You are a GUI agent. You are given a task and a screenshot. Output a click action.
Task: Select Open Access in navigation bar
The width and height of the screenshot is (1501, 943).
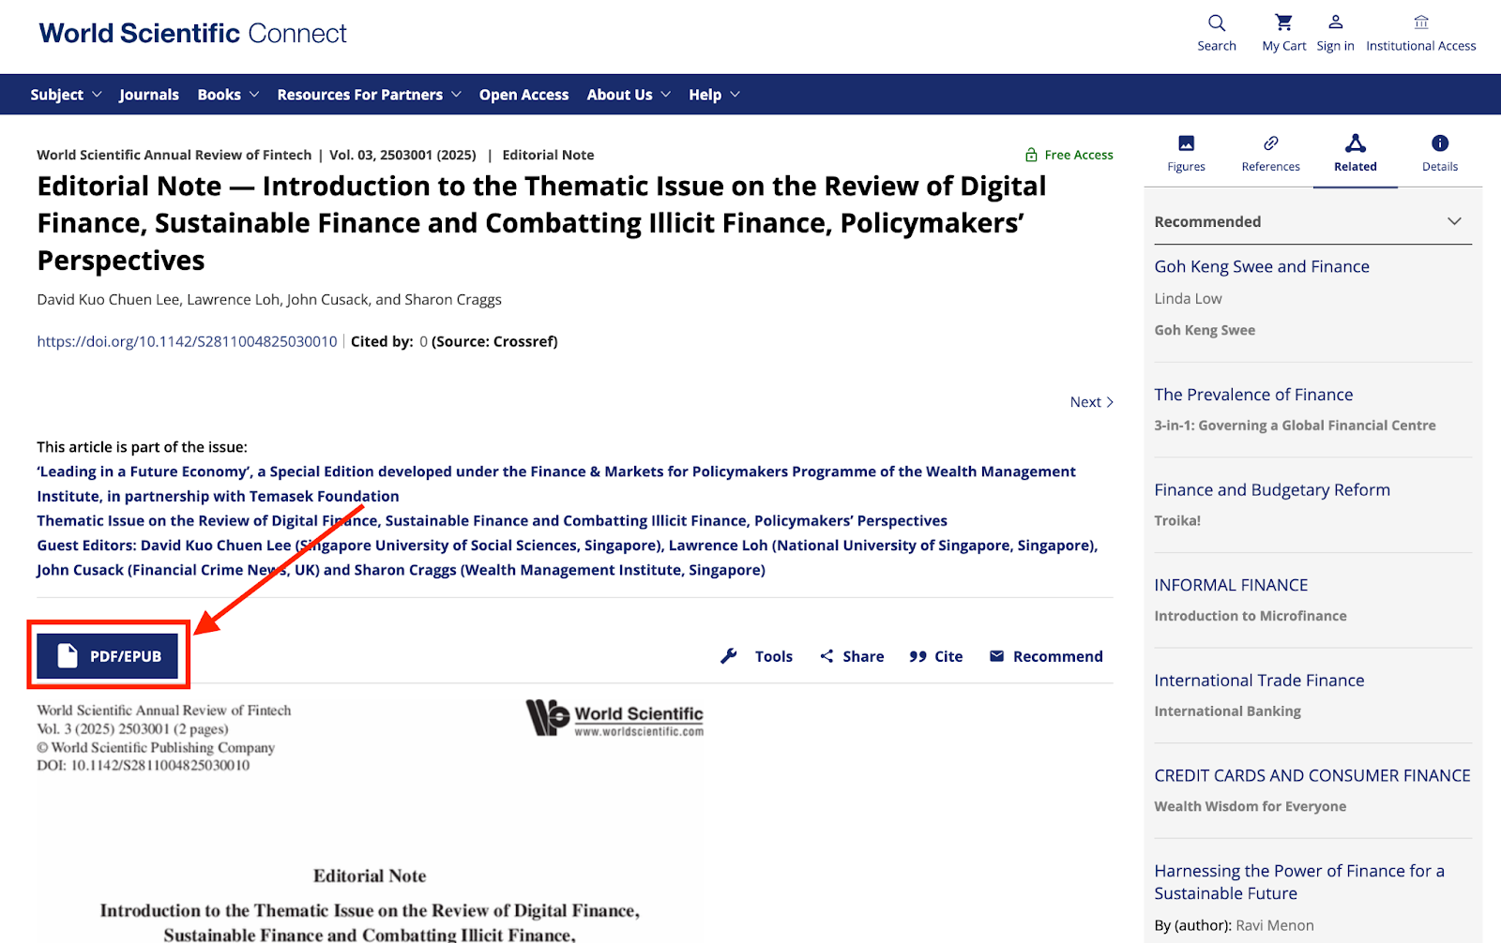coord(523,95)
